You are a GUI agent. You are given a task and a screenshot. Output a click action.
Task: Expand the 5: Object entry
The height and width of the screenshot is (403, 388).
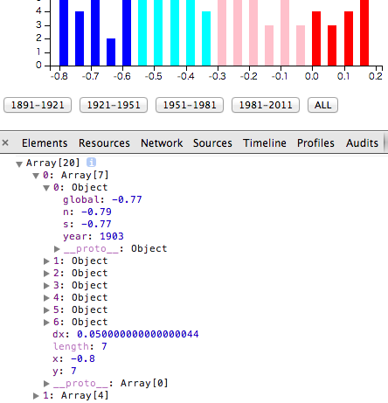[x=46, y=310]
